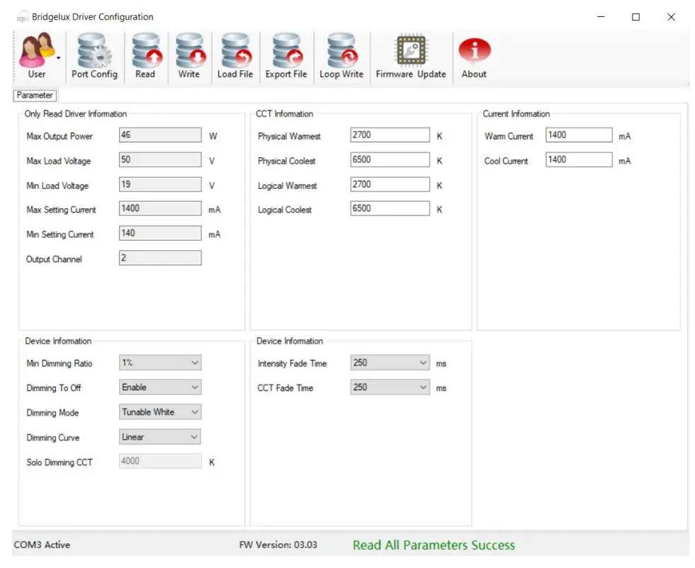This screenshot has width=695, height=568.
Task: Open the Dimming Curve dropdown
Action: [195, 437]
